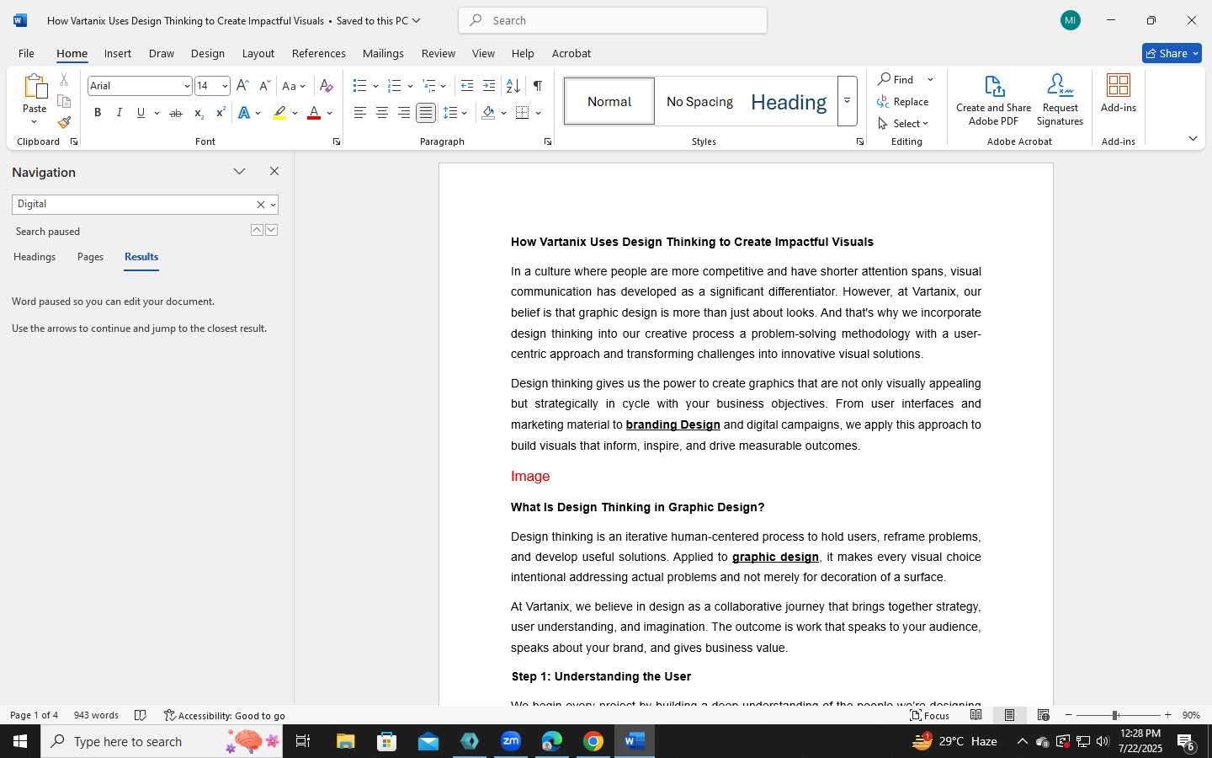The image size is (1212, 758).
Task: Expand the numbering list dropdown arrow
Action: [x=410, y=86]
